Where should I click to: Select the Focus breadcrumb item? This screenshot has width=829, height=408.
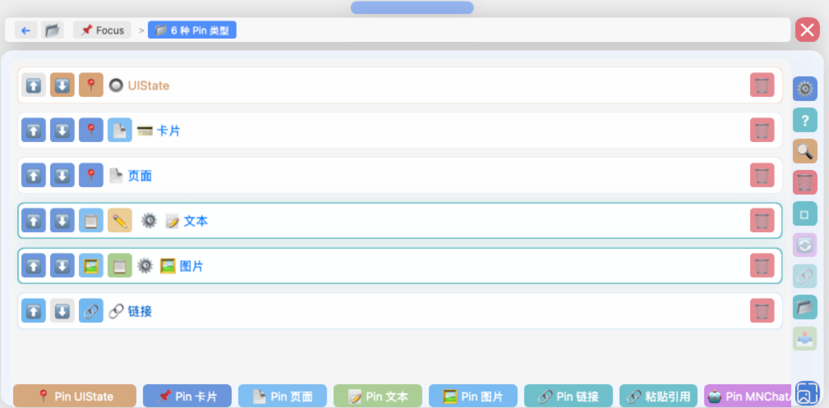point(102,30)
